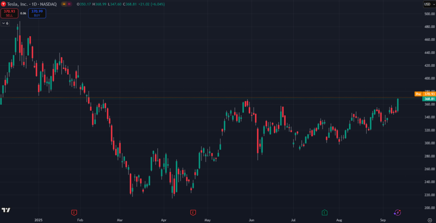
Task: Click the pre-market sun session icon
Action: (x=64, y=4)
